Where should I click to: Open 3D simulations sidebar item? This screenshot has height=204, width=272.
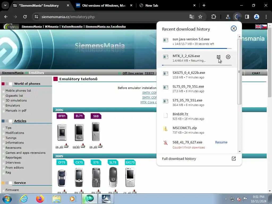[x=16, y=100]
